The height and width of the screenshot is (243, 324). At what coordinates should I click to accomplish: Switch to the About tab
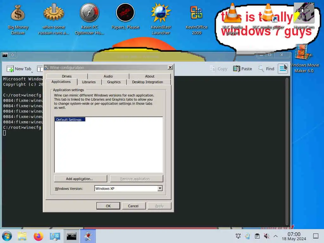150,76
